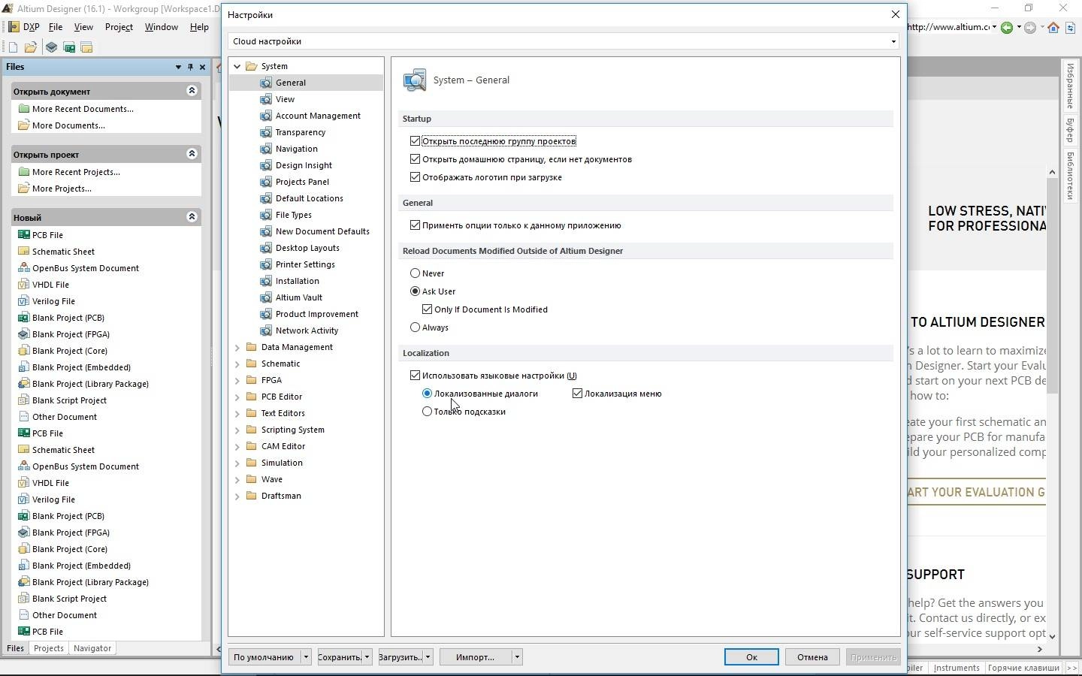This screenshot has height=676, width=1082.
Task: Expand the Simulation tree node
Action: 237,463
